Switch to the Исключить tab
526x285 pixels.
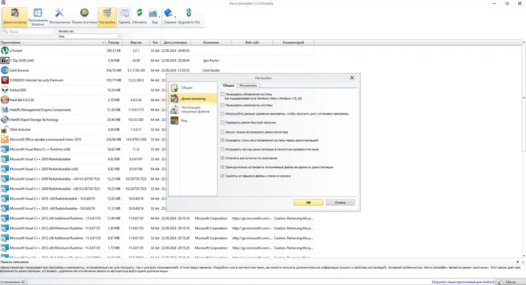(248, 85)
